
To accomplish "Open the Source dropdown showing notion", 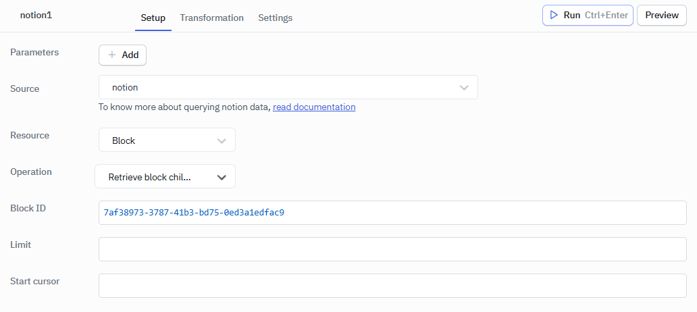I will 288,88.
